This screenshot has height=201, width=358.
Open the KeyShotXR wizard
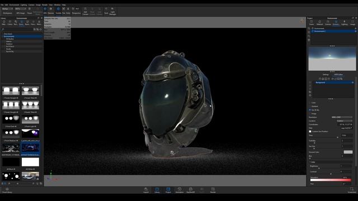[x=191, y=190]
